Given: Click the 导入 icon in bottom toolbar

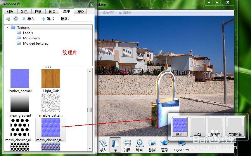Looking at the screenshot, I should tap(103, 146).
